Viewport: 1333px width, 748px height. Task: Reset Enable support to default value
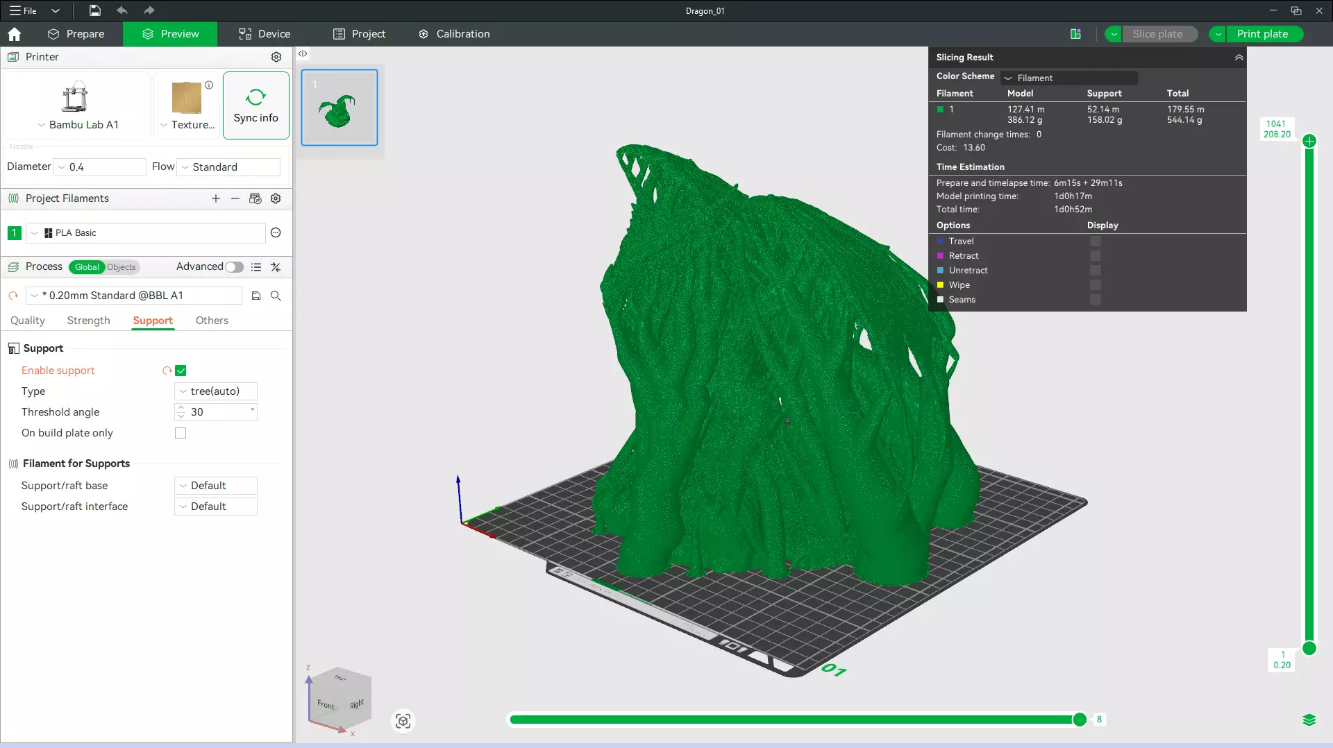click(167, 371)
